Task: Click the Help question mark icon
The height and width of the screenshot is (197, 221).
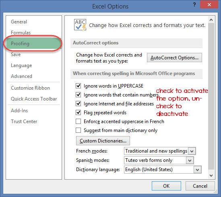Action: click(194, 5)
